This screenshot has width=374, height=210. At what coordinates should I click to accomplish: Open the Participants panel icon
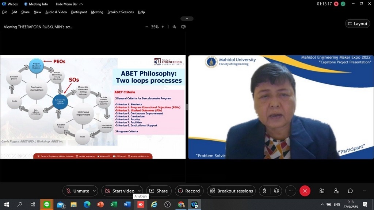[336, 191]
